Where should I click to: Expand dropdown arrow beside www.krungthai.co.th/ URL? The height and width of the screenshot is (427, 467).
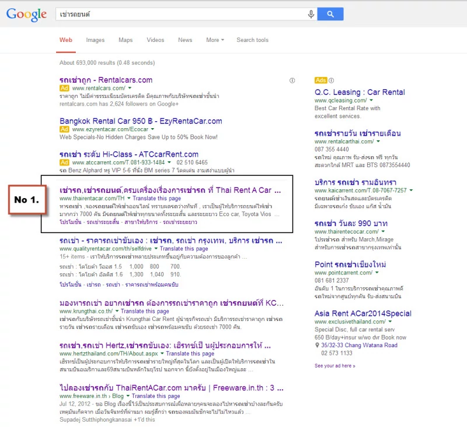click(x=117, y=311)
